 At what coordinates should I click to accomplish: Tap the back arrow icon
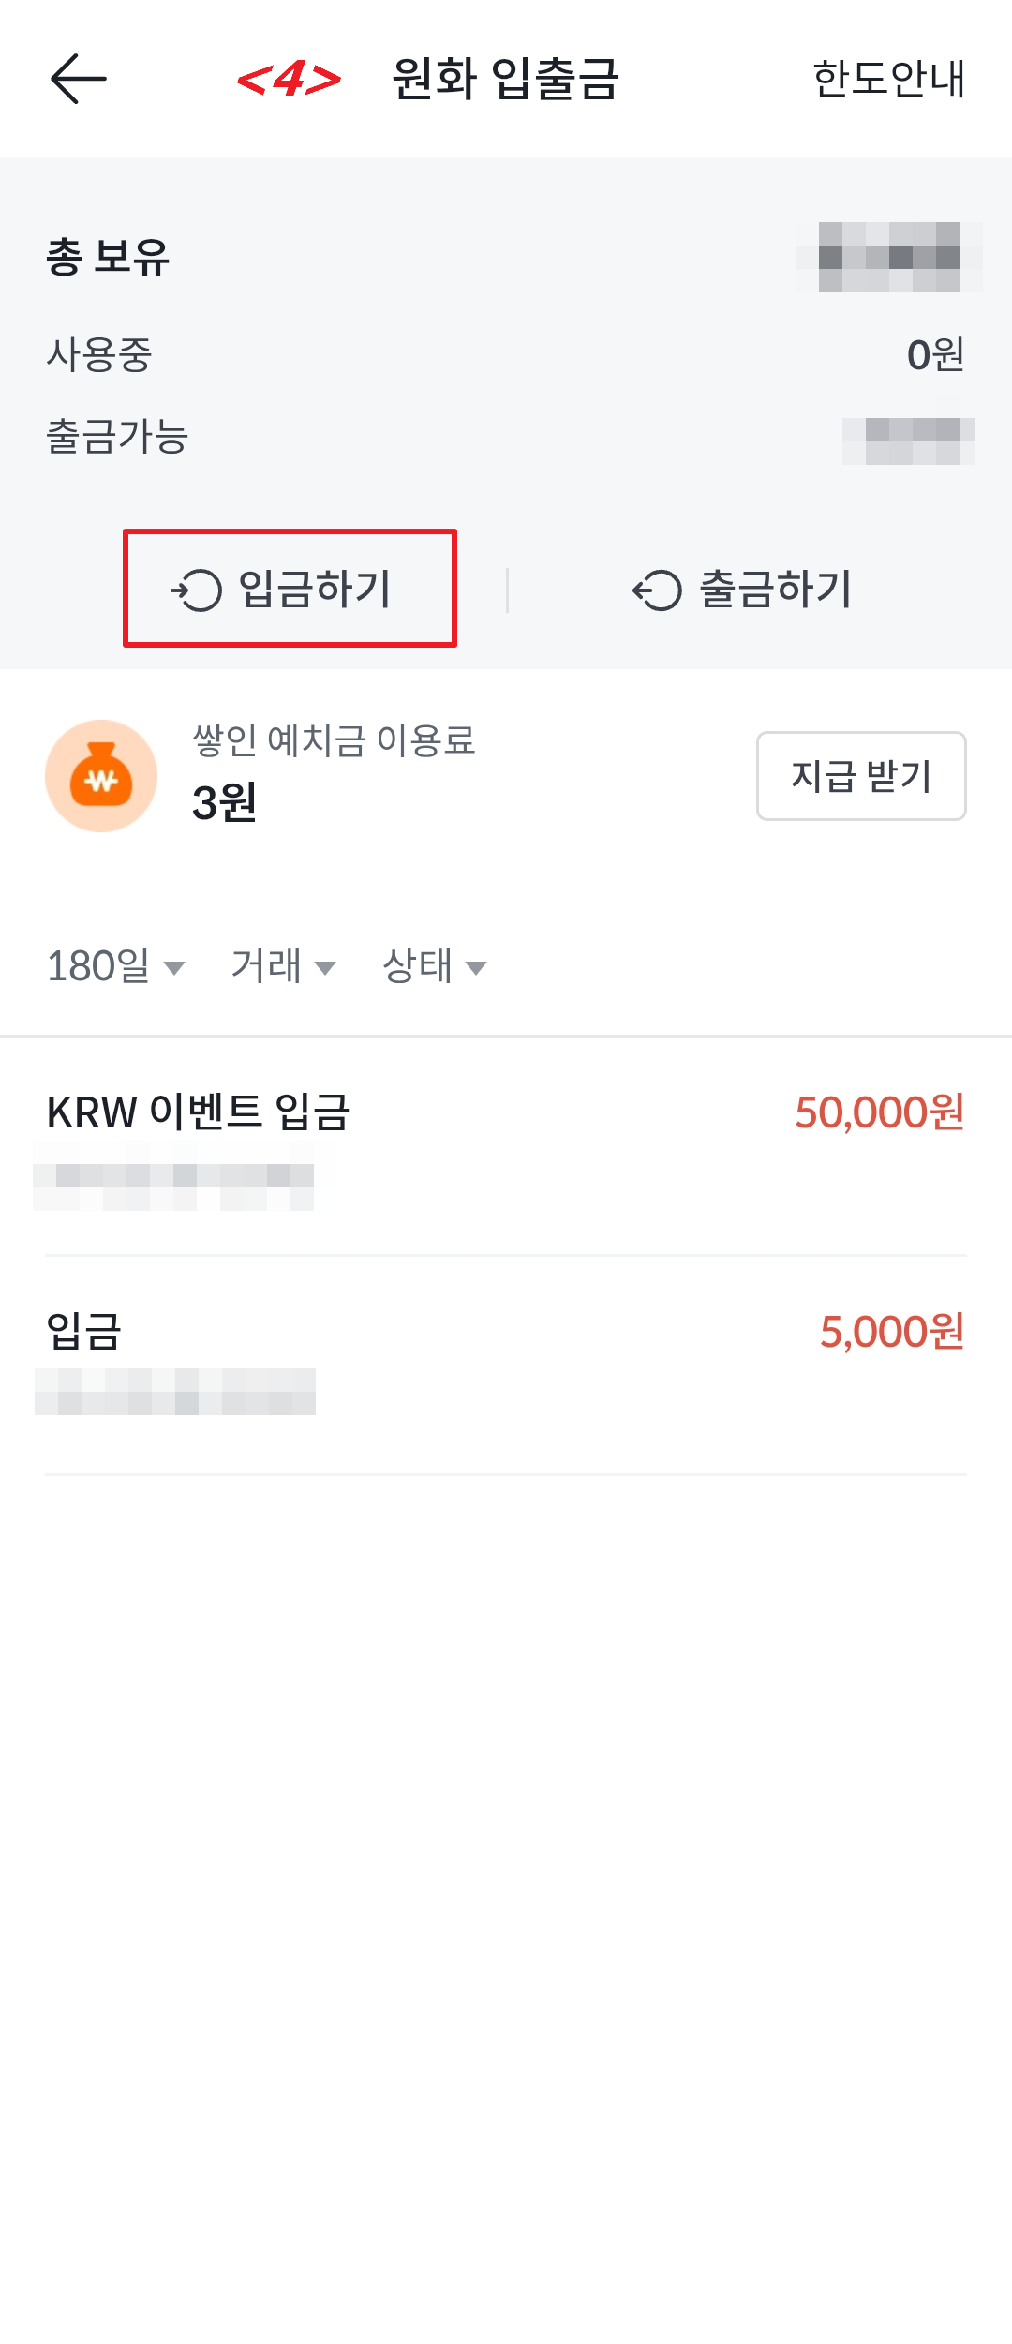point(79,79)
